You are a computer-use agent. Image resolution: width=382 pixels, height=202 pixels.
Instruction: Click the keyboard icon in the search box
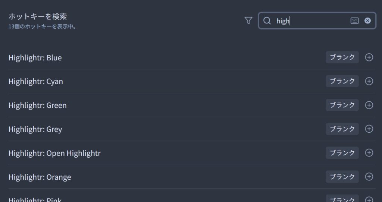(354, 21)
